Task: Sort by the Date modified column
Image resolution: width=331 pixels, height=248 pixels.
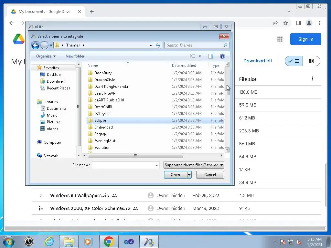Action: pyautogui.click(x=184, y=66)
